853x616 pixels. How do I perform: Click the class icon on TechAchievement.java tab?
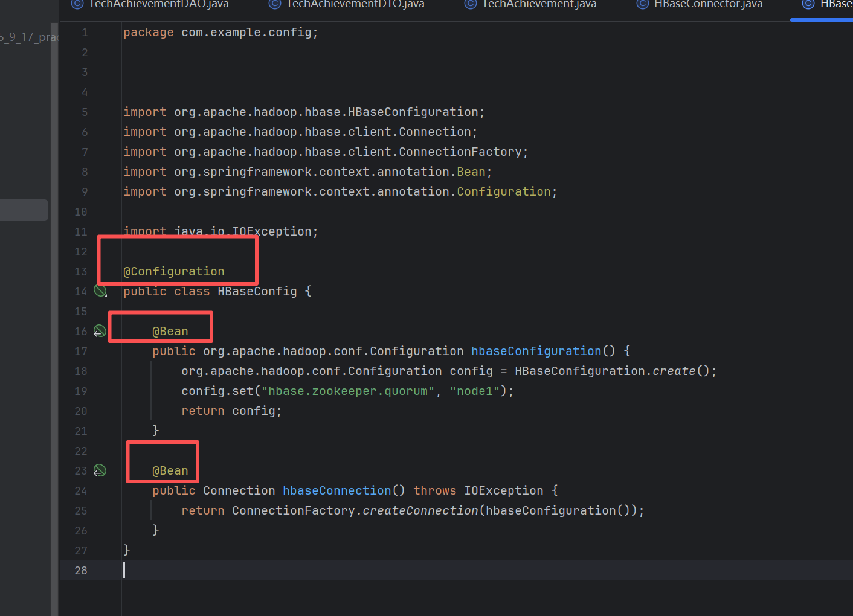pyautogui.click(x=471, y=4)
